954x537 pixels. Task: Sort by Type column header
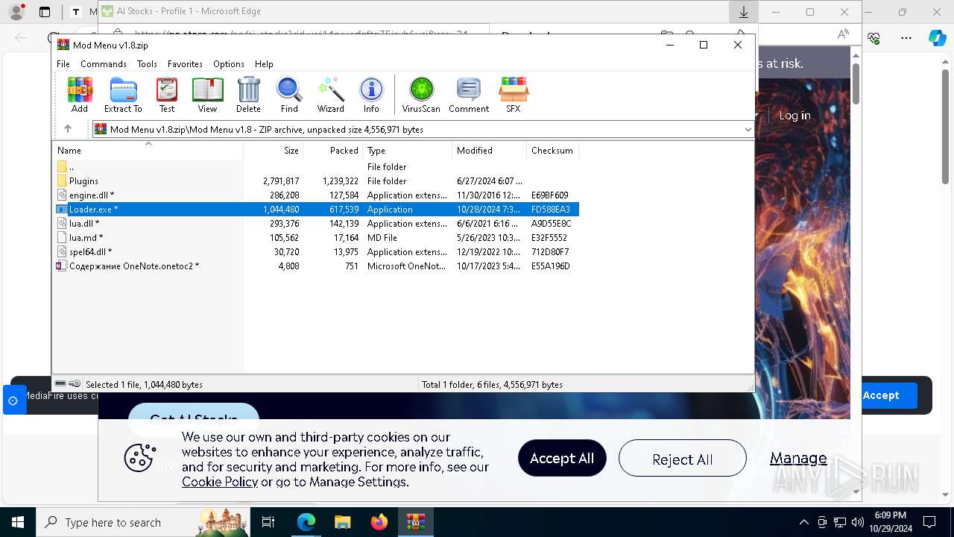coord(408,151)
